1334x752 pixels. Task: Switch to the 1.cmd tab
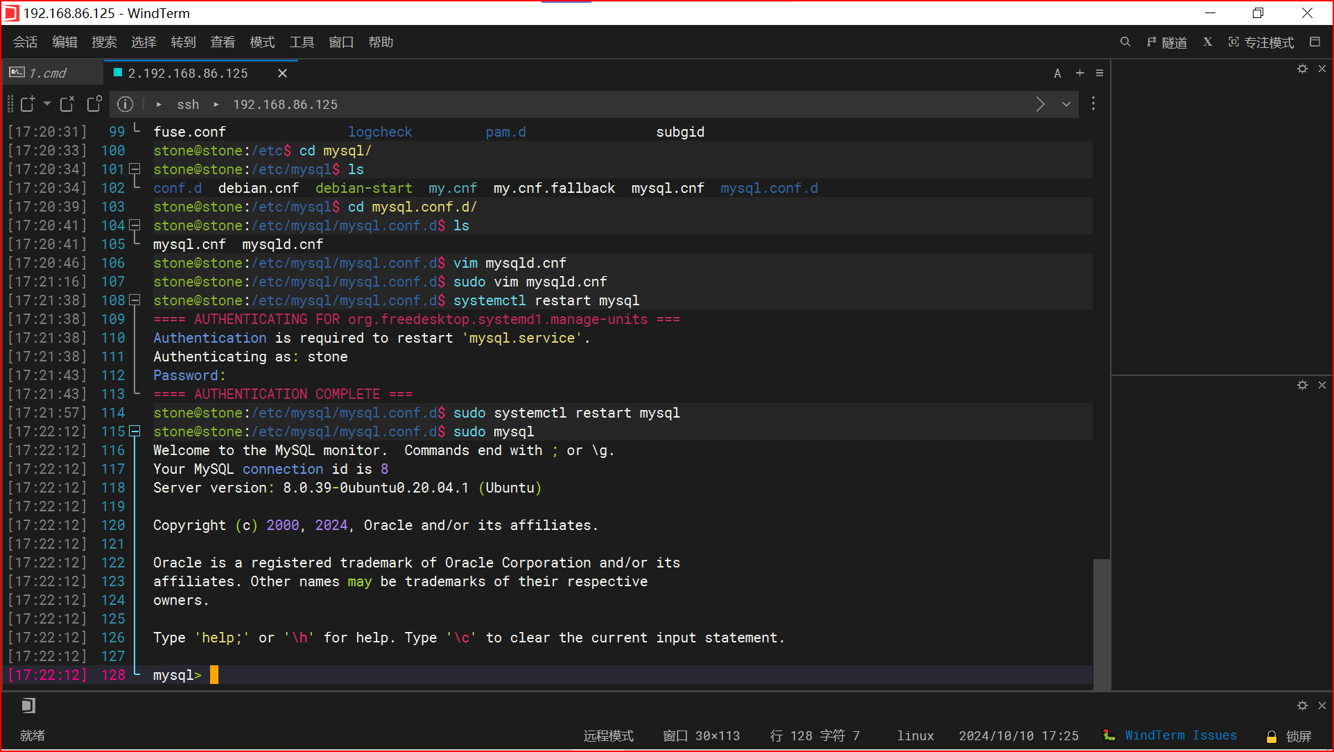coord(47,73)
